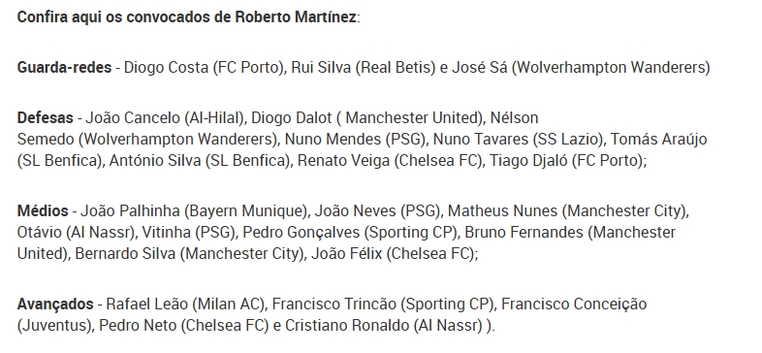
Task: Click the name "Francisco Trincão"
Action: coord(333,304)
